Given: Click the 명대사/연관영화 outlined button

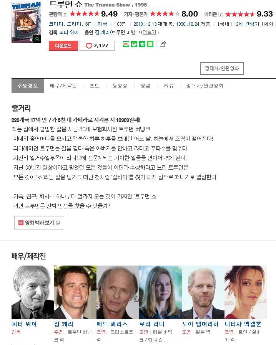Looking at the screenshot, I should tap(222, 68).
